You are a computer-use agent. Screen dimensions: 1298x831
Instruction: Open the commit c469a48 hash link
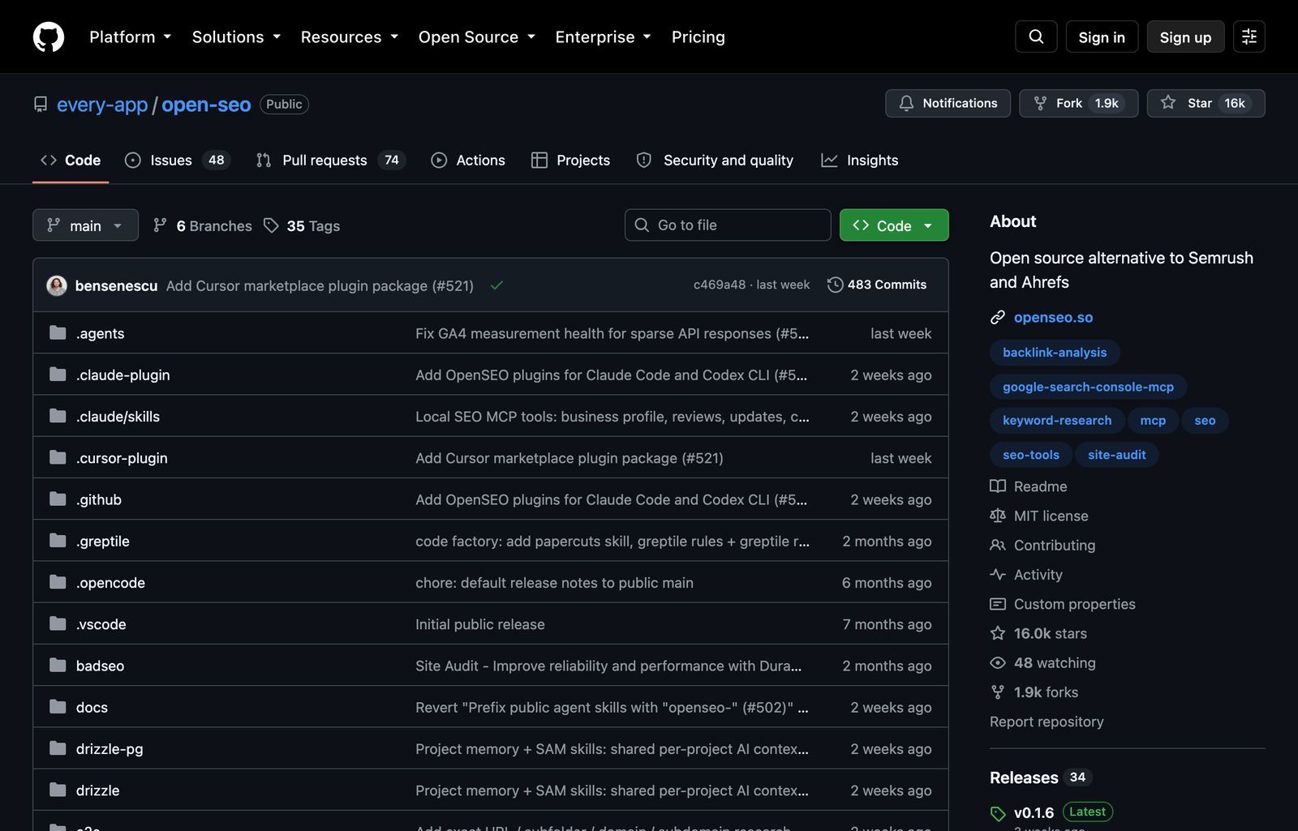coord(719,285)
